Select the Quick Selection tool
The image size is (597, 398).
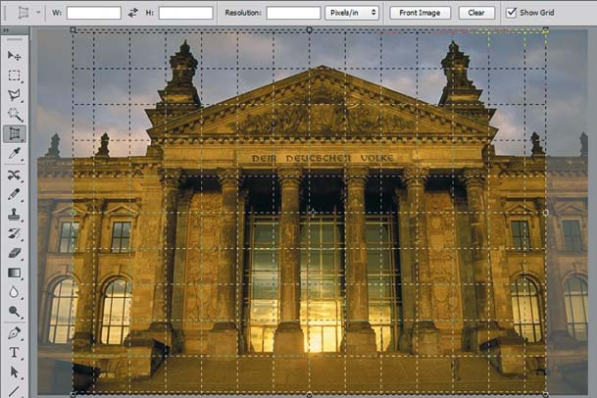pyautogui.click(x=14, y=114)
